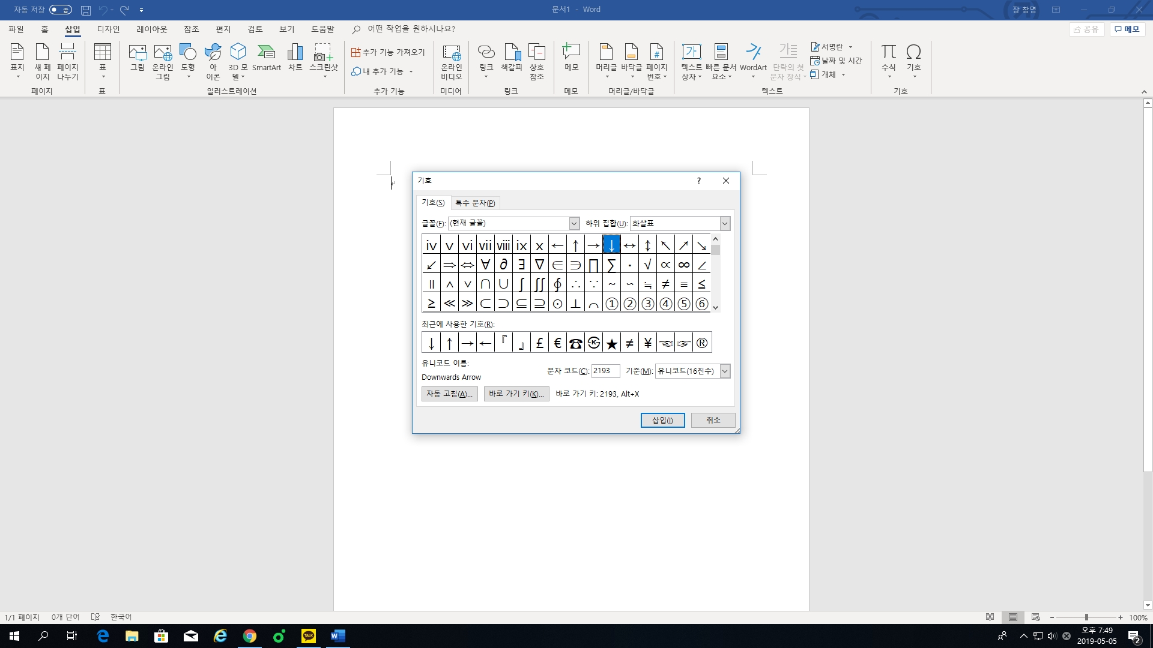The width and height of the screenshot is (1153, 648).
Task: Click the character code input field
Action: (605, 371)
